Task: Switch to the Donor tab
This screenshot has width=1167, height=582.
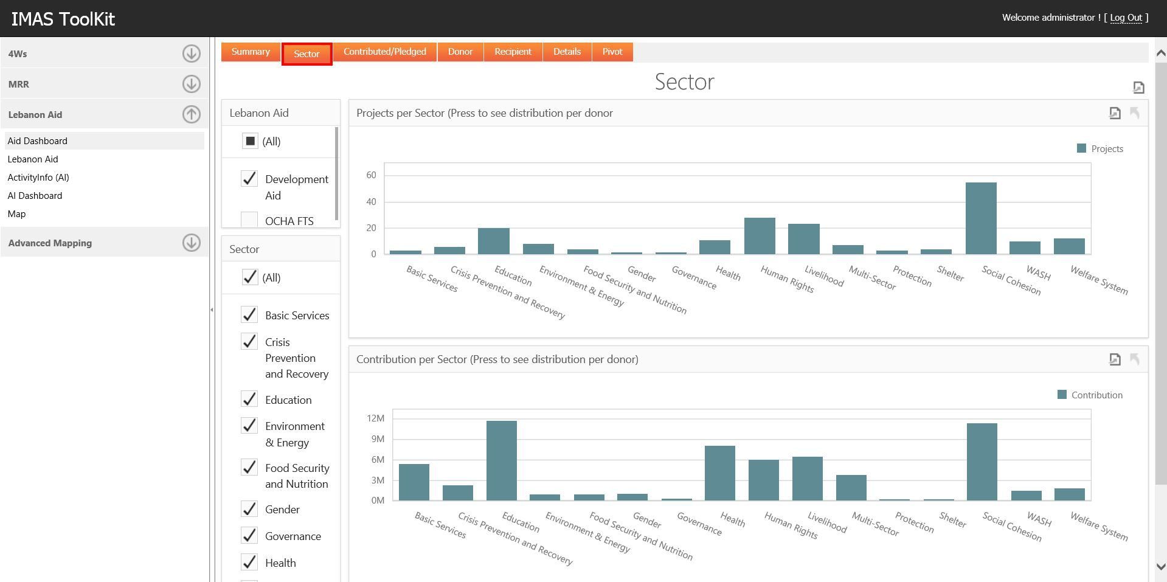Action: click(460, 52)
